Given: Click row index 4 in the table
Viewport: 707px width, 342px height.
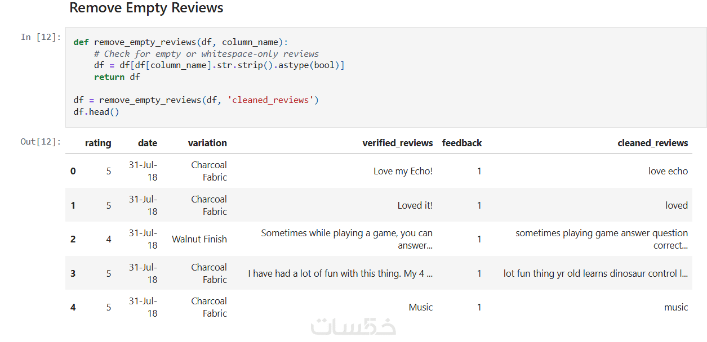Looking at the screenshot, I should coord(73,307).
